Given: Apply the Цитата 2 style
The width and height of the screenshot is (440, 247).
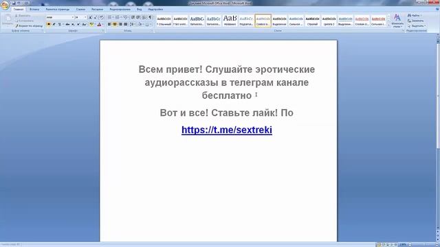Looking at the screenshot, I should click(x=329, y=21).
